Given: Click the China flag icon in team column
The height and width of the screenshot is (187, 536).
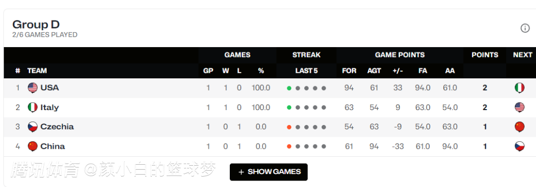Looking at the screenshot, I should click(32, 146).
